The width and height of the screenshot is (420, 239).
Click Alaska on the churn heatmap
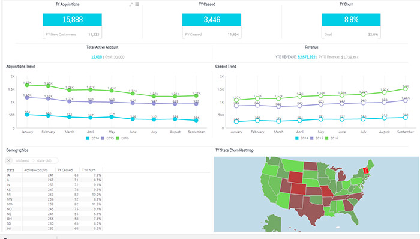(272, 224)
